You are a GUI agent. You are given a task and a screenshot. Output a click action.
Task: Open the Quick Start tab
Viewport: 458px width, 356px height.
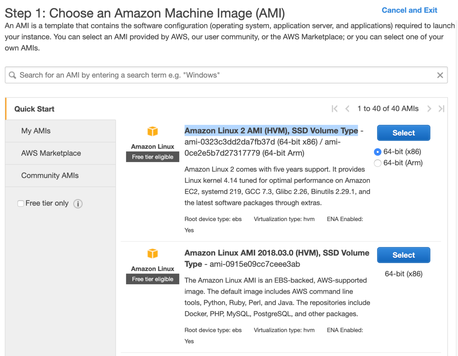[x=35, y=109]
